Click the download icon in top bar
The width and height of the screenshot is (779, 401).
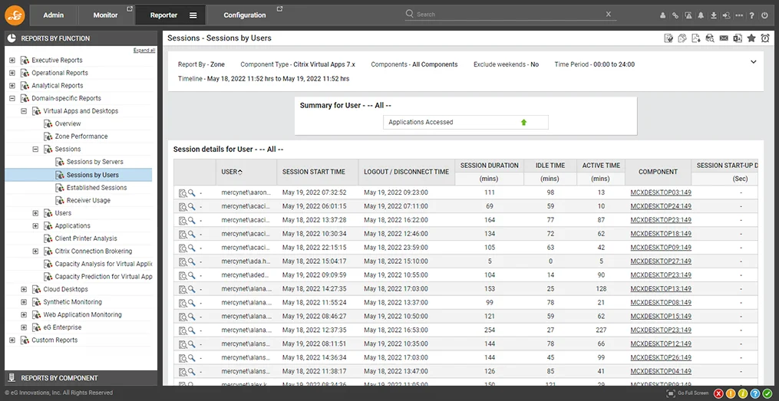coord(714,15)
